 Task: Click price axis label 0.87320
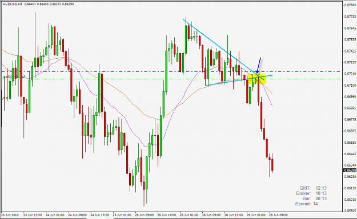point(350,62)
